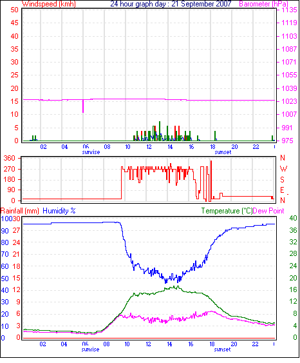
Task: Click the Windspeed (kmh) axis title
Action: pyautogui.click(x=49, y=4)
